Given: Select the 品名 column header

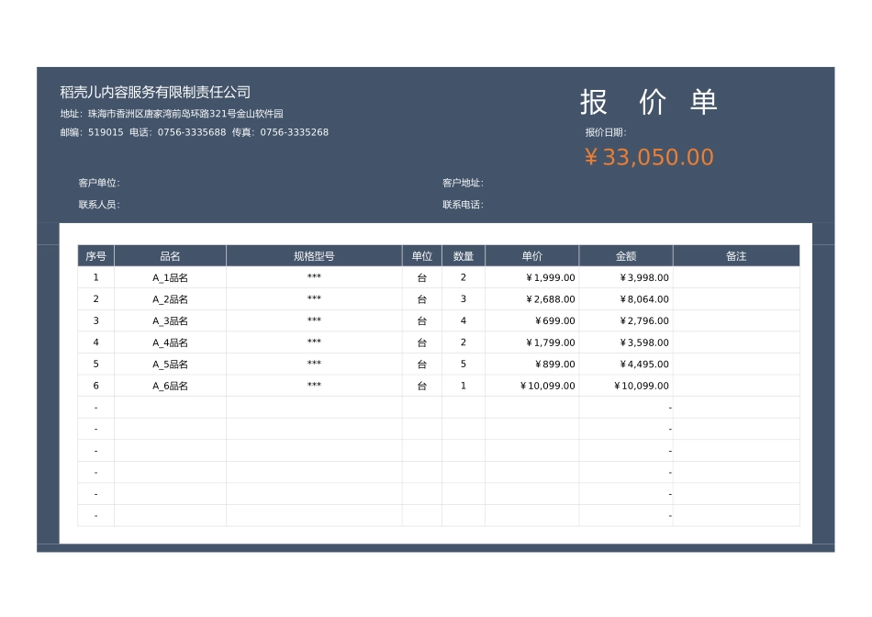Looking at the screenshot, I should pos(169,255).
